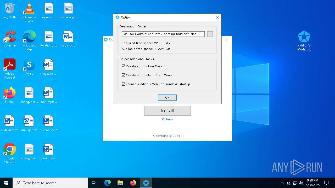The width and height of the screenshot is (335, 188).
Task: Open the notification center icon
Action: pyautogui.click(x=326, y=183)
